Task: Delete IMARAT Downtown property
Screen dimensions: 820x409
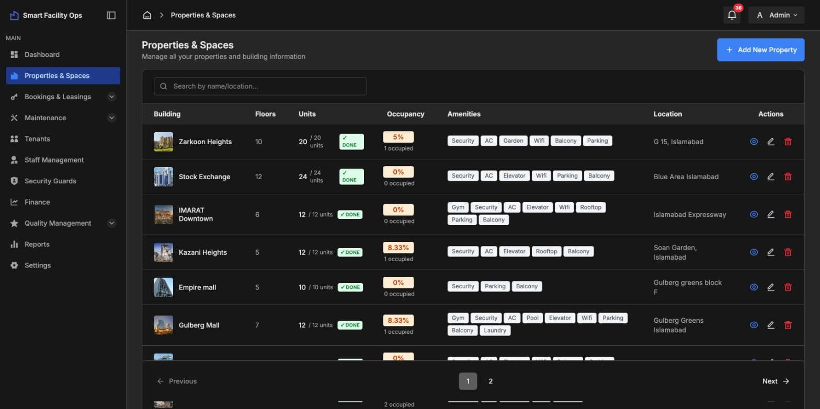Action: click(x=788, y=214)
